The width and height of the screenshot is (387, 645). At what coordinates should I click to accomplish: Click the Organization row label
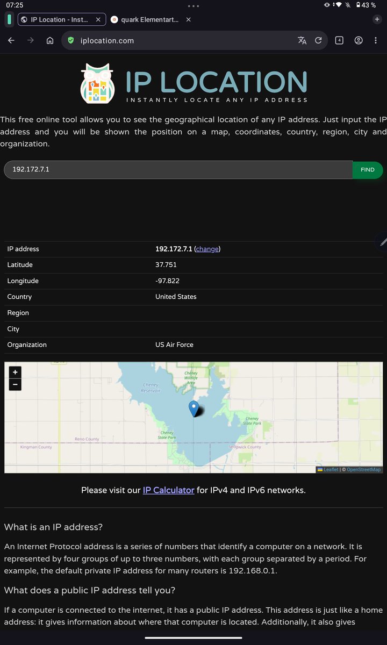[x=27, y=345]
